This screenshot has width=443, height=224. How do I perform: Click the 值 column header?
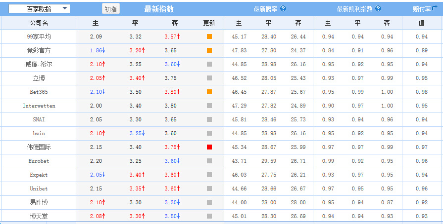(422, 23)
